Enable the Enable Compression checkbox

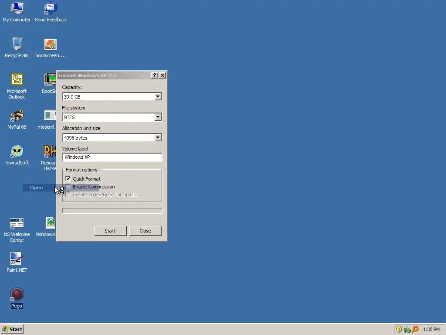[x=68, y=187]
